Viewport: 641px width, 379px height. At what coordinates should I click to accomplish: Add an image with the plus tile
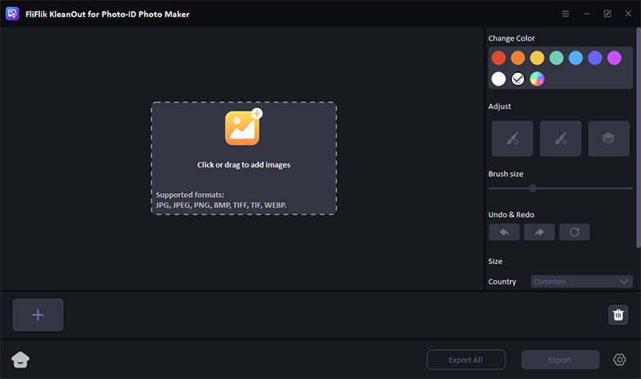pyautogui.click(x=38, y=315)
